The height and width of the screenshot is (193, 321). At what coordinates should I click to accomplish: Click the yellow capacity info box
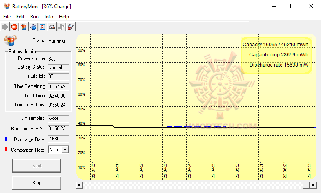coord(276,55)
